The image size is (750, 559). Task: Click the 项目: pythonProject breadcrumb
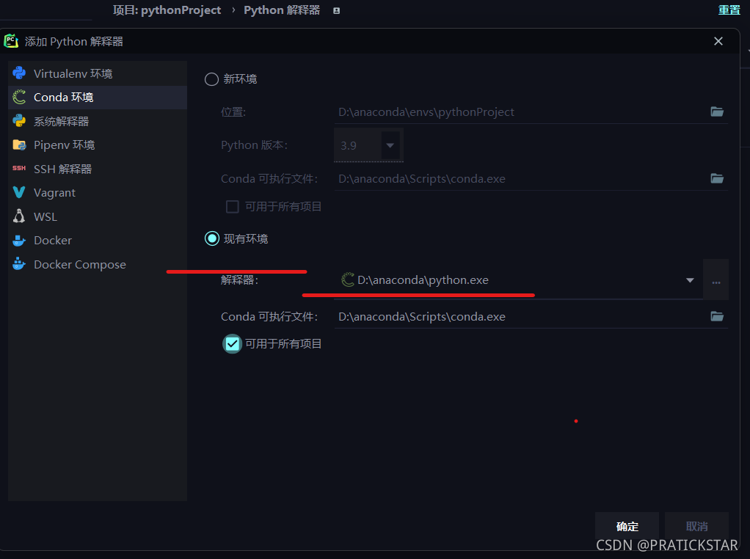tap(167, 10)
